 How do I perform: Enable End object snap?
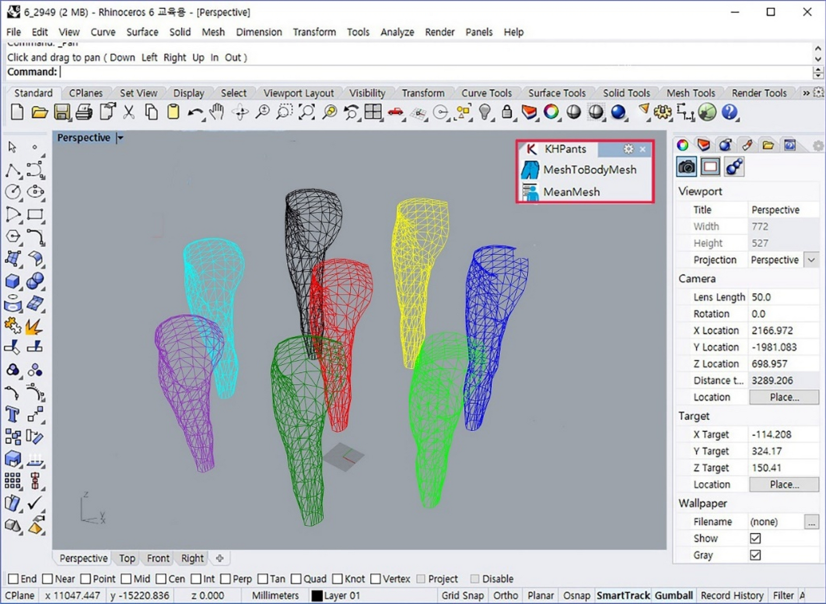[13, 579]
